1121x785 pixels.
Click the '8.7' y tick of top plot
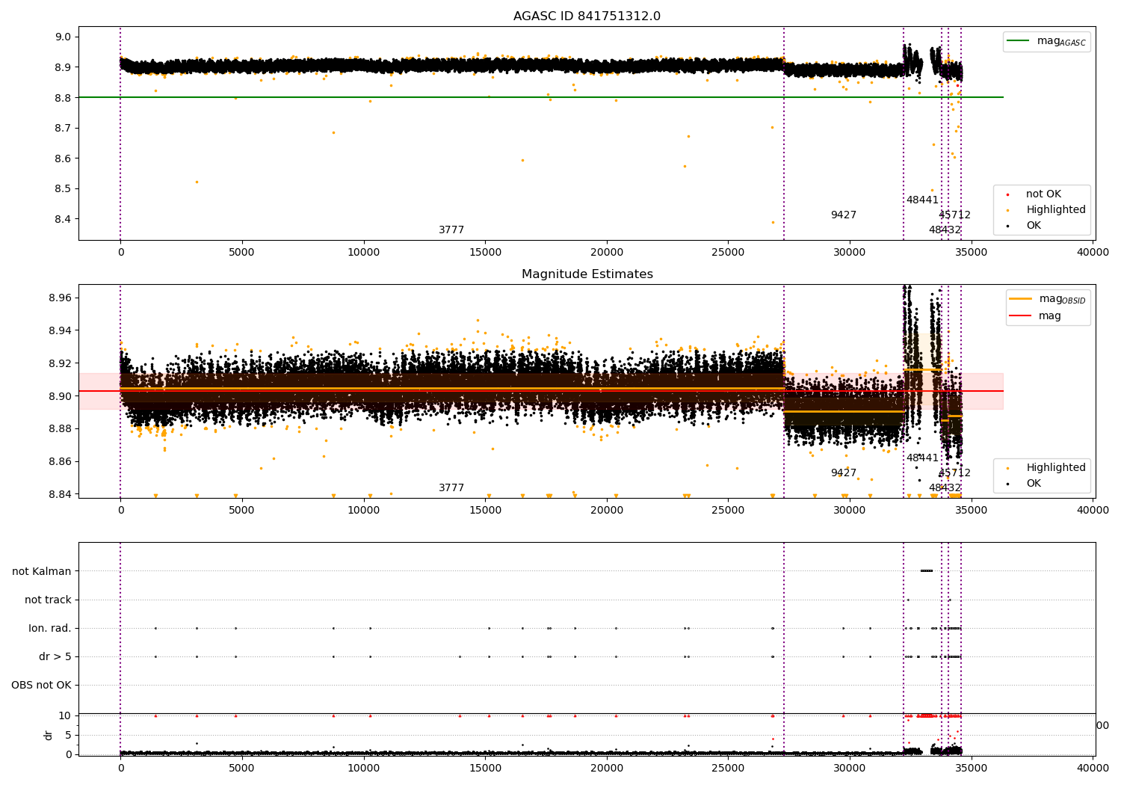pos(64,128)
